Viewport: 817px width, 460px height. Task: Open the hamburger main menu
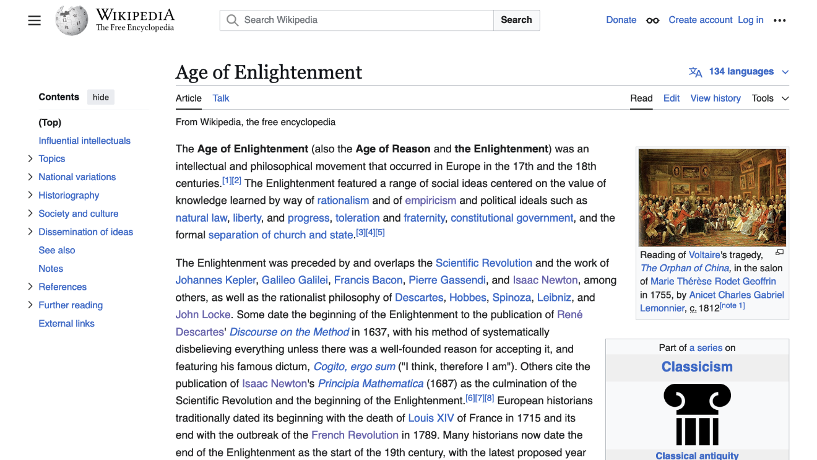pyautogui.click(x=35, y=20)
